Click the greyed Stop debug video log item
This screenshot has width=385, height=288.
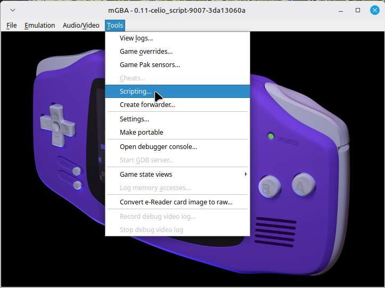tap(177, 230)
